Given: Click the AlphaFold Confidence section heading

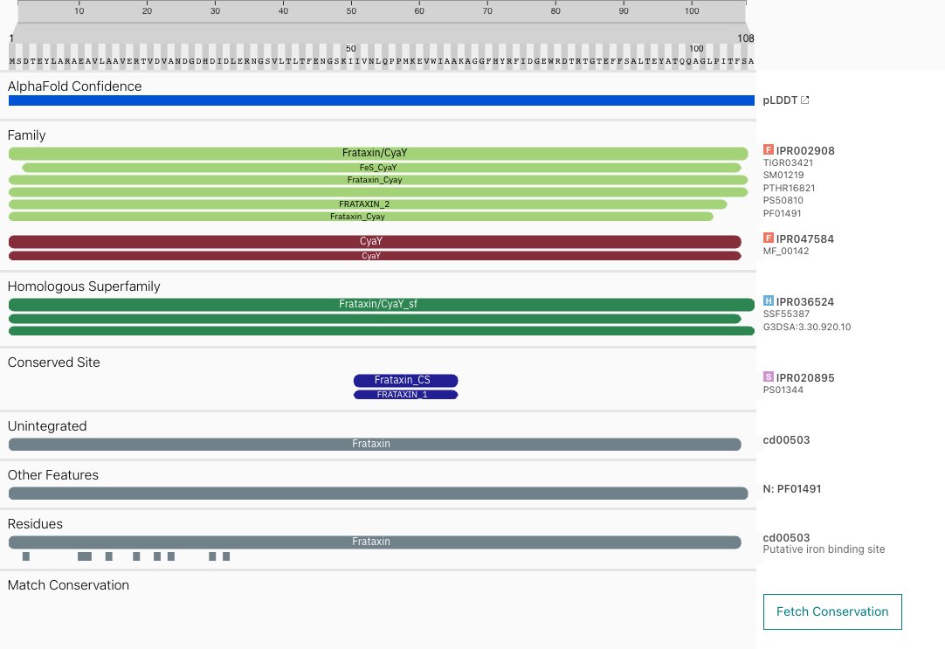Looking at the screenshot, I should [x=75, y=86].
